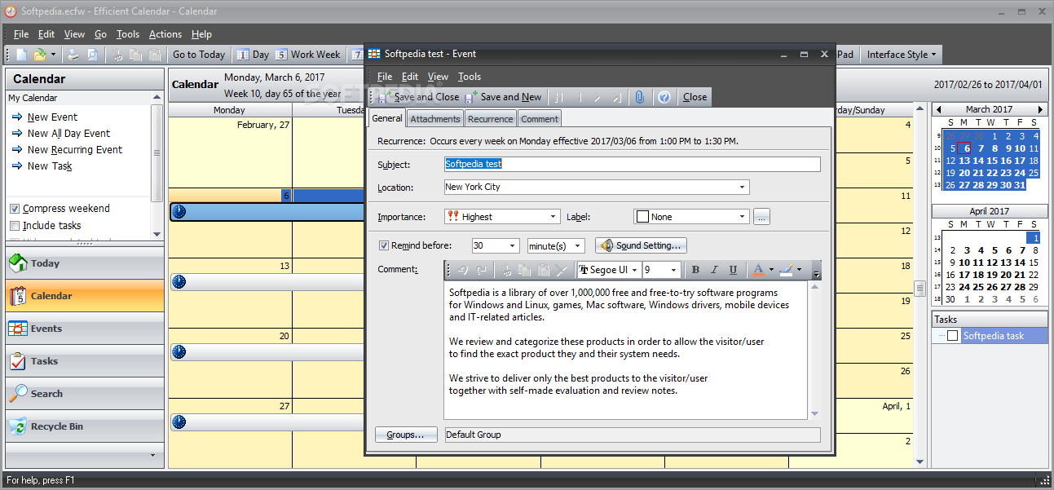Switch to the Recurrence tab
This screenshot has height=490, width=1054.
click(x=491, y=119)
